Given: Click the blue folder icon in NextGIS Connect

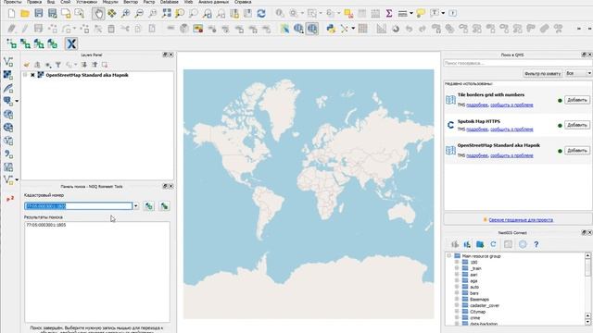Looking at the screenshot, I should pos(480,244).
